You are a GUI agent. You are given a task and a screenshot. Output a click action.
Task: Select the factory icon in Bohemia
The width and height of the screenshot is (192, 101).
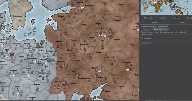pos(14,76)
